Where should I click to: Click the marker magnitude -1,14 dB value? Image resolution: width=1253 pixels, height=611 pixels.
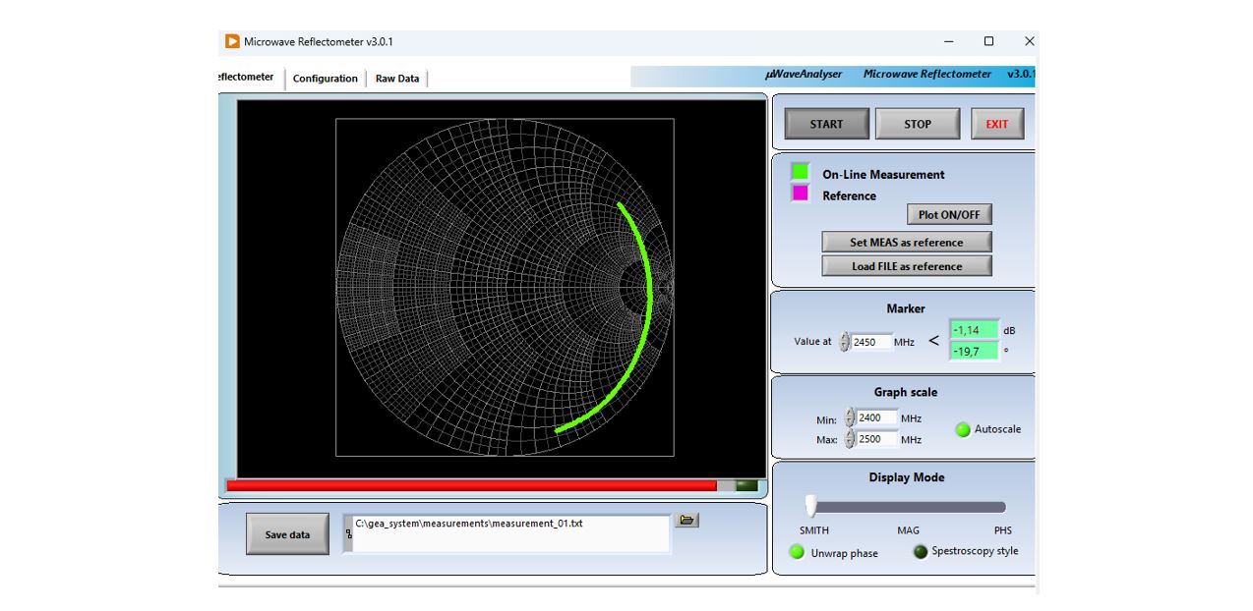point(974,330)
